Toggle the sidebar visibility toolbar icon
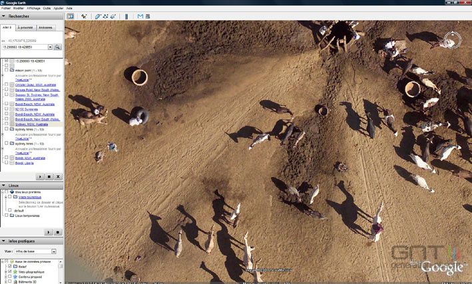This screenshot has width=472, height=284. coord(71,16)
